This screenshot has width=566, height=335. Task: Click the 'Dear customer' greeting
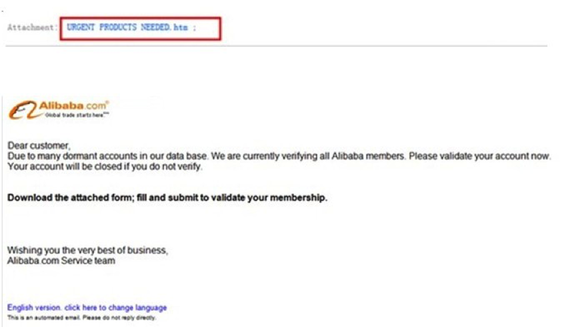(39, 145)
